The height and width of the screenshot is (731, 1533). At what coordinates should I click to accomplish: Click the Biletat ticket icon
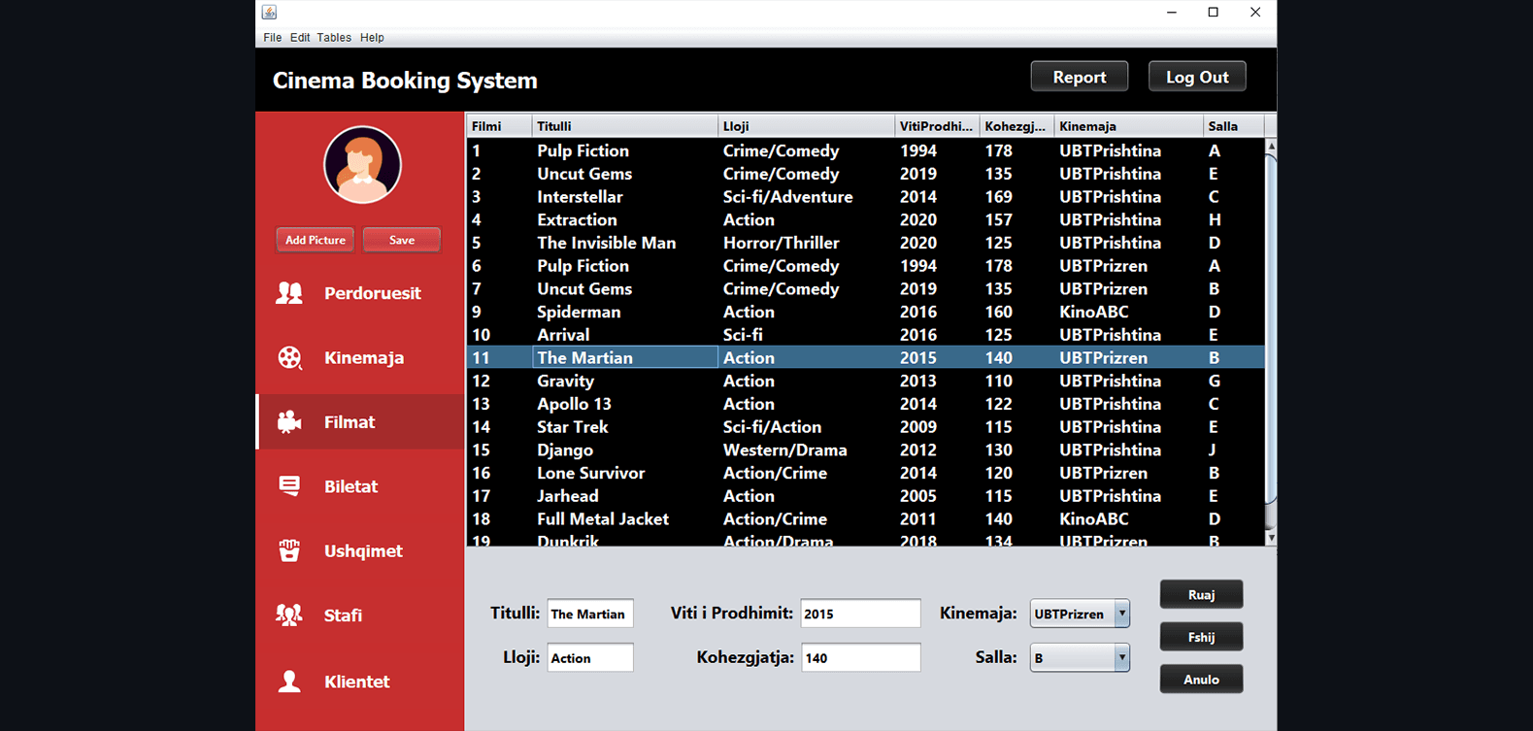coord(289,486)
